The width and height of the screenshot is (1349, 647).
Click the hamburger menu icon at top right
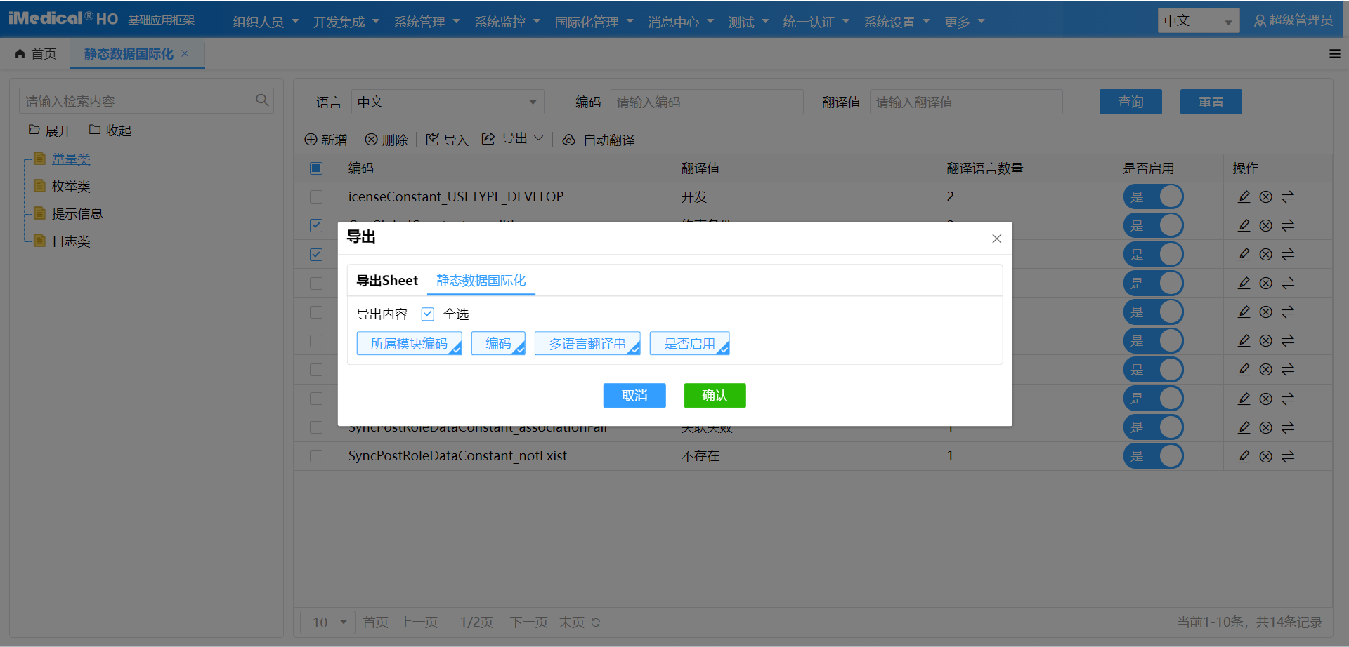pyautogui.click(x=1335, y=54)
